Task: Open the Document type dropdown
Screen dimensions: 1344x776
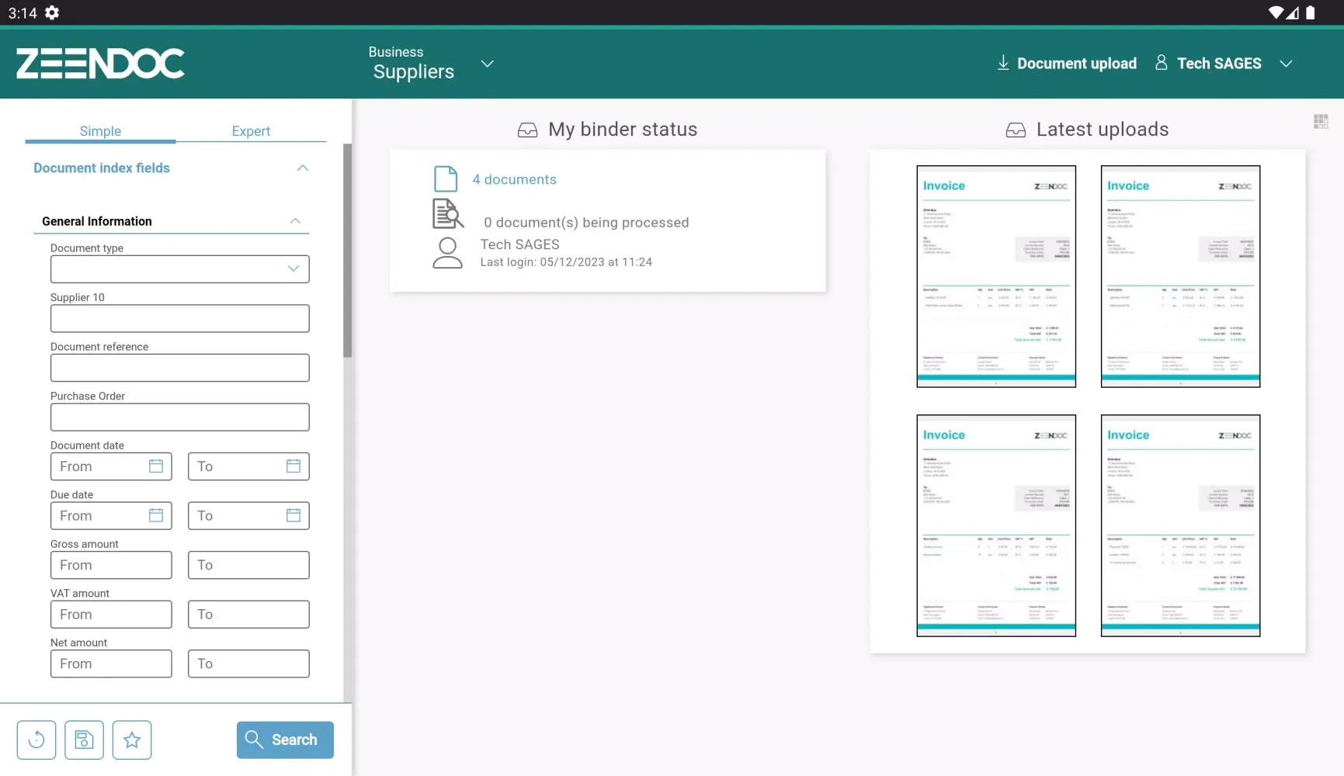Action: (x=180, y=269)
